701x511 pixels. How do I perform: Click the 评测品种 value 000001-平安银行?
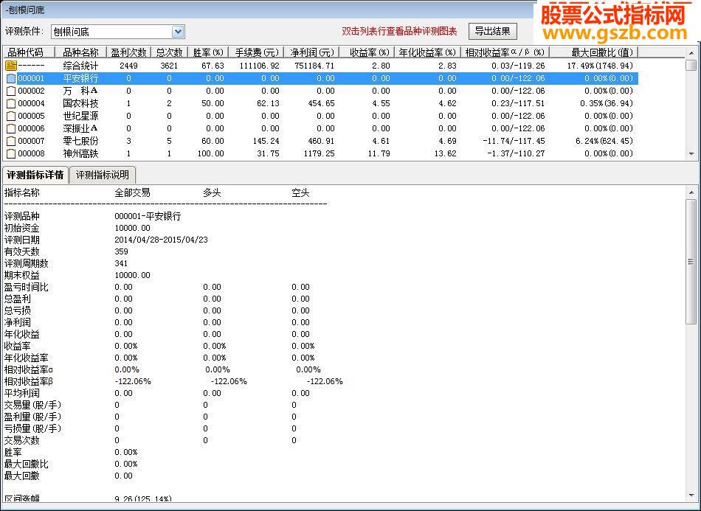[x=148, y=216]
